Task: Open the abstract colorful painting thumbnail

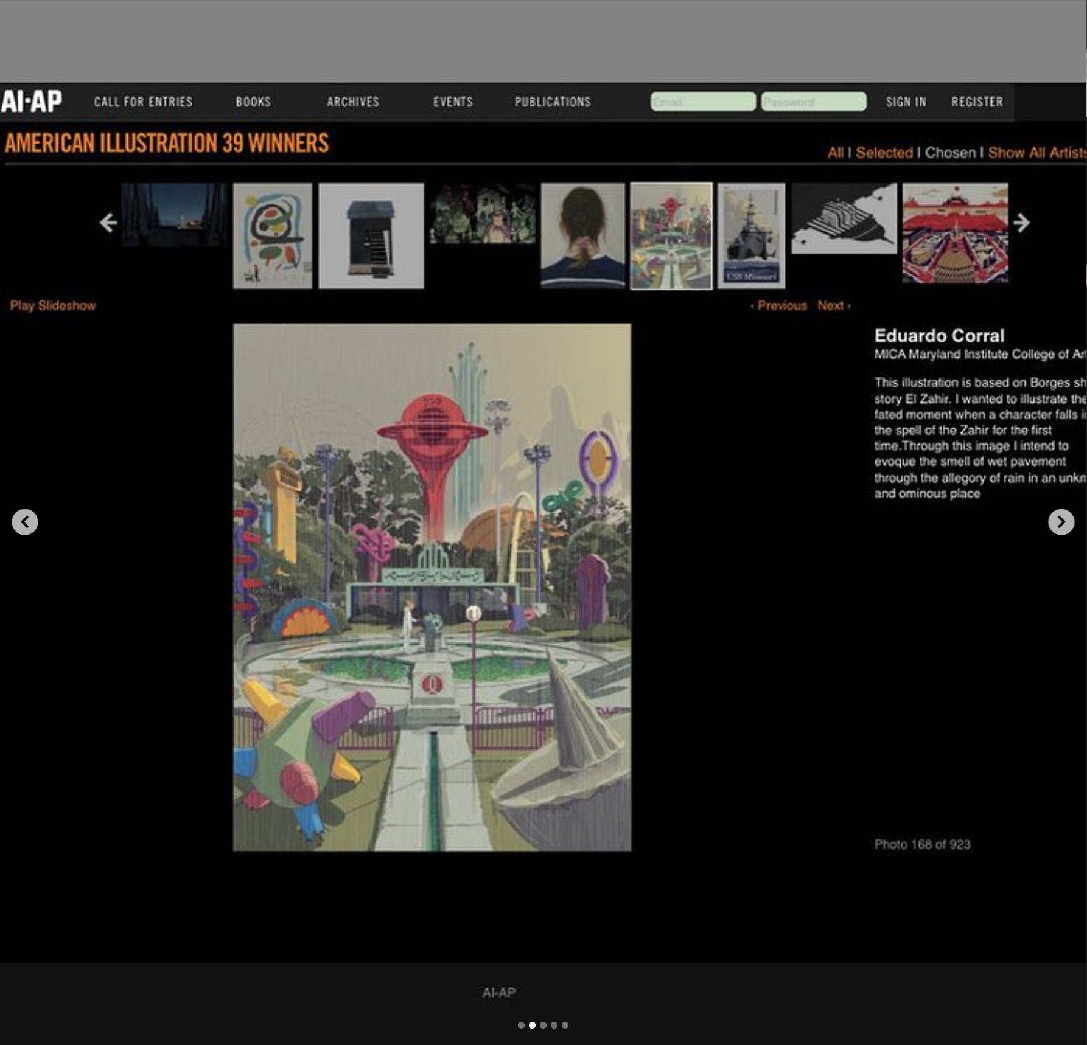Action: (x=273, y=236)
